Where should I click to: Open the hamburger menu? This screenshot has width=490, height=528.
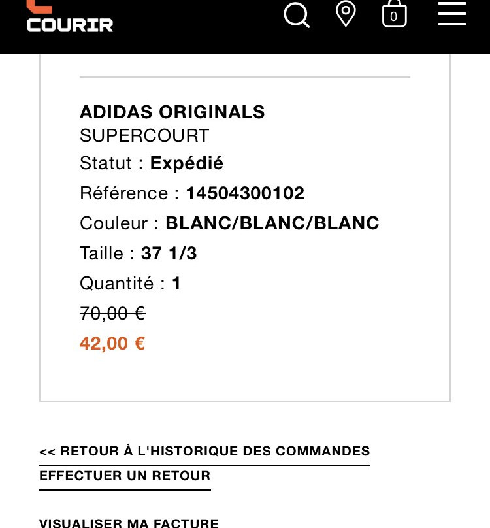pos(452,14)
